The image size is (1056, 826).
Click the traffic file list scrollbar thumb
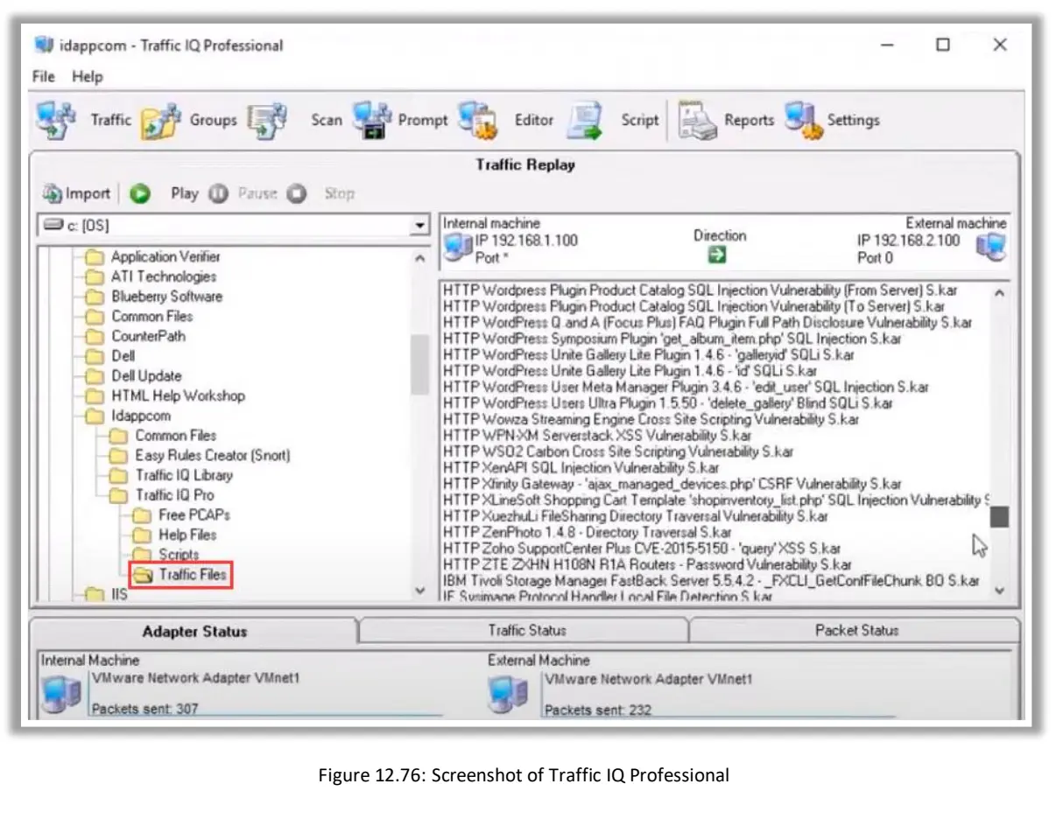click(x=999, y=517)
